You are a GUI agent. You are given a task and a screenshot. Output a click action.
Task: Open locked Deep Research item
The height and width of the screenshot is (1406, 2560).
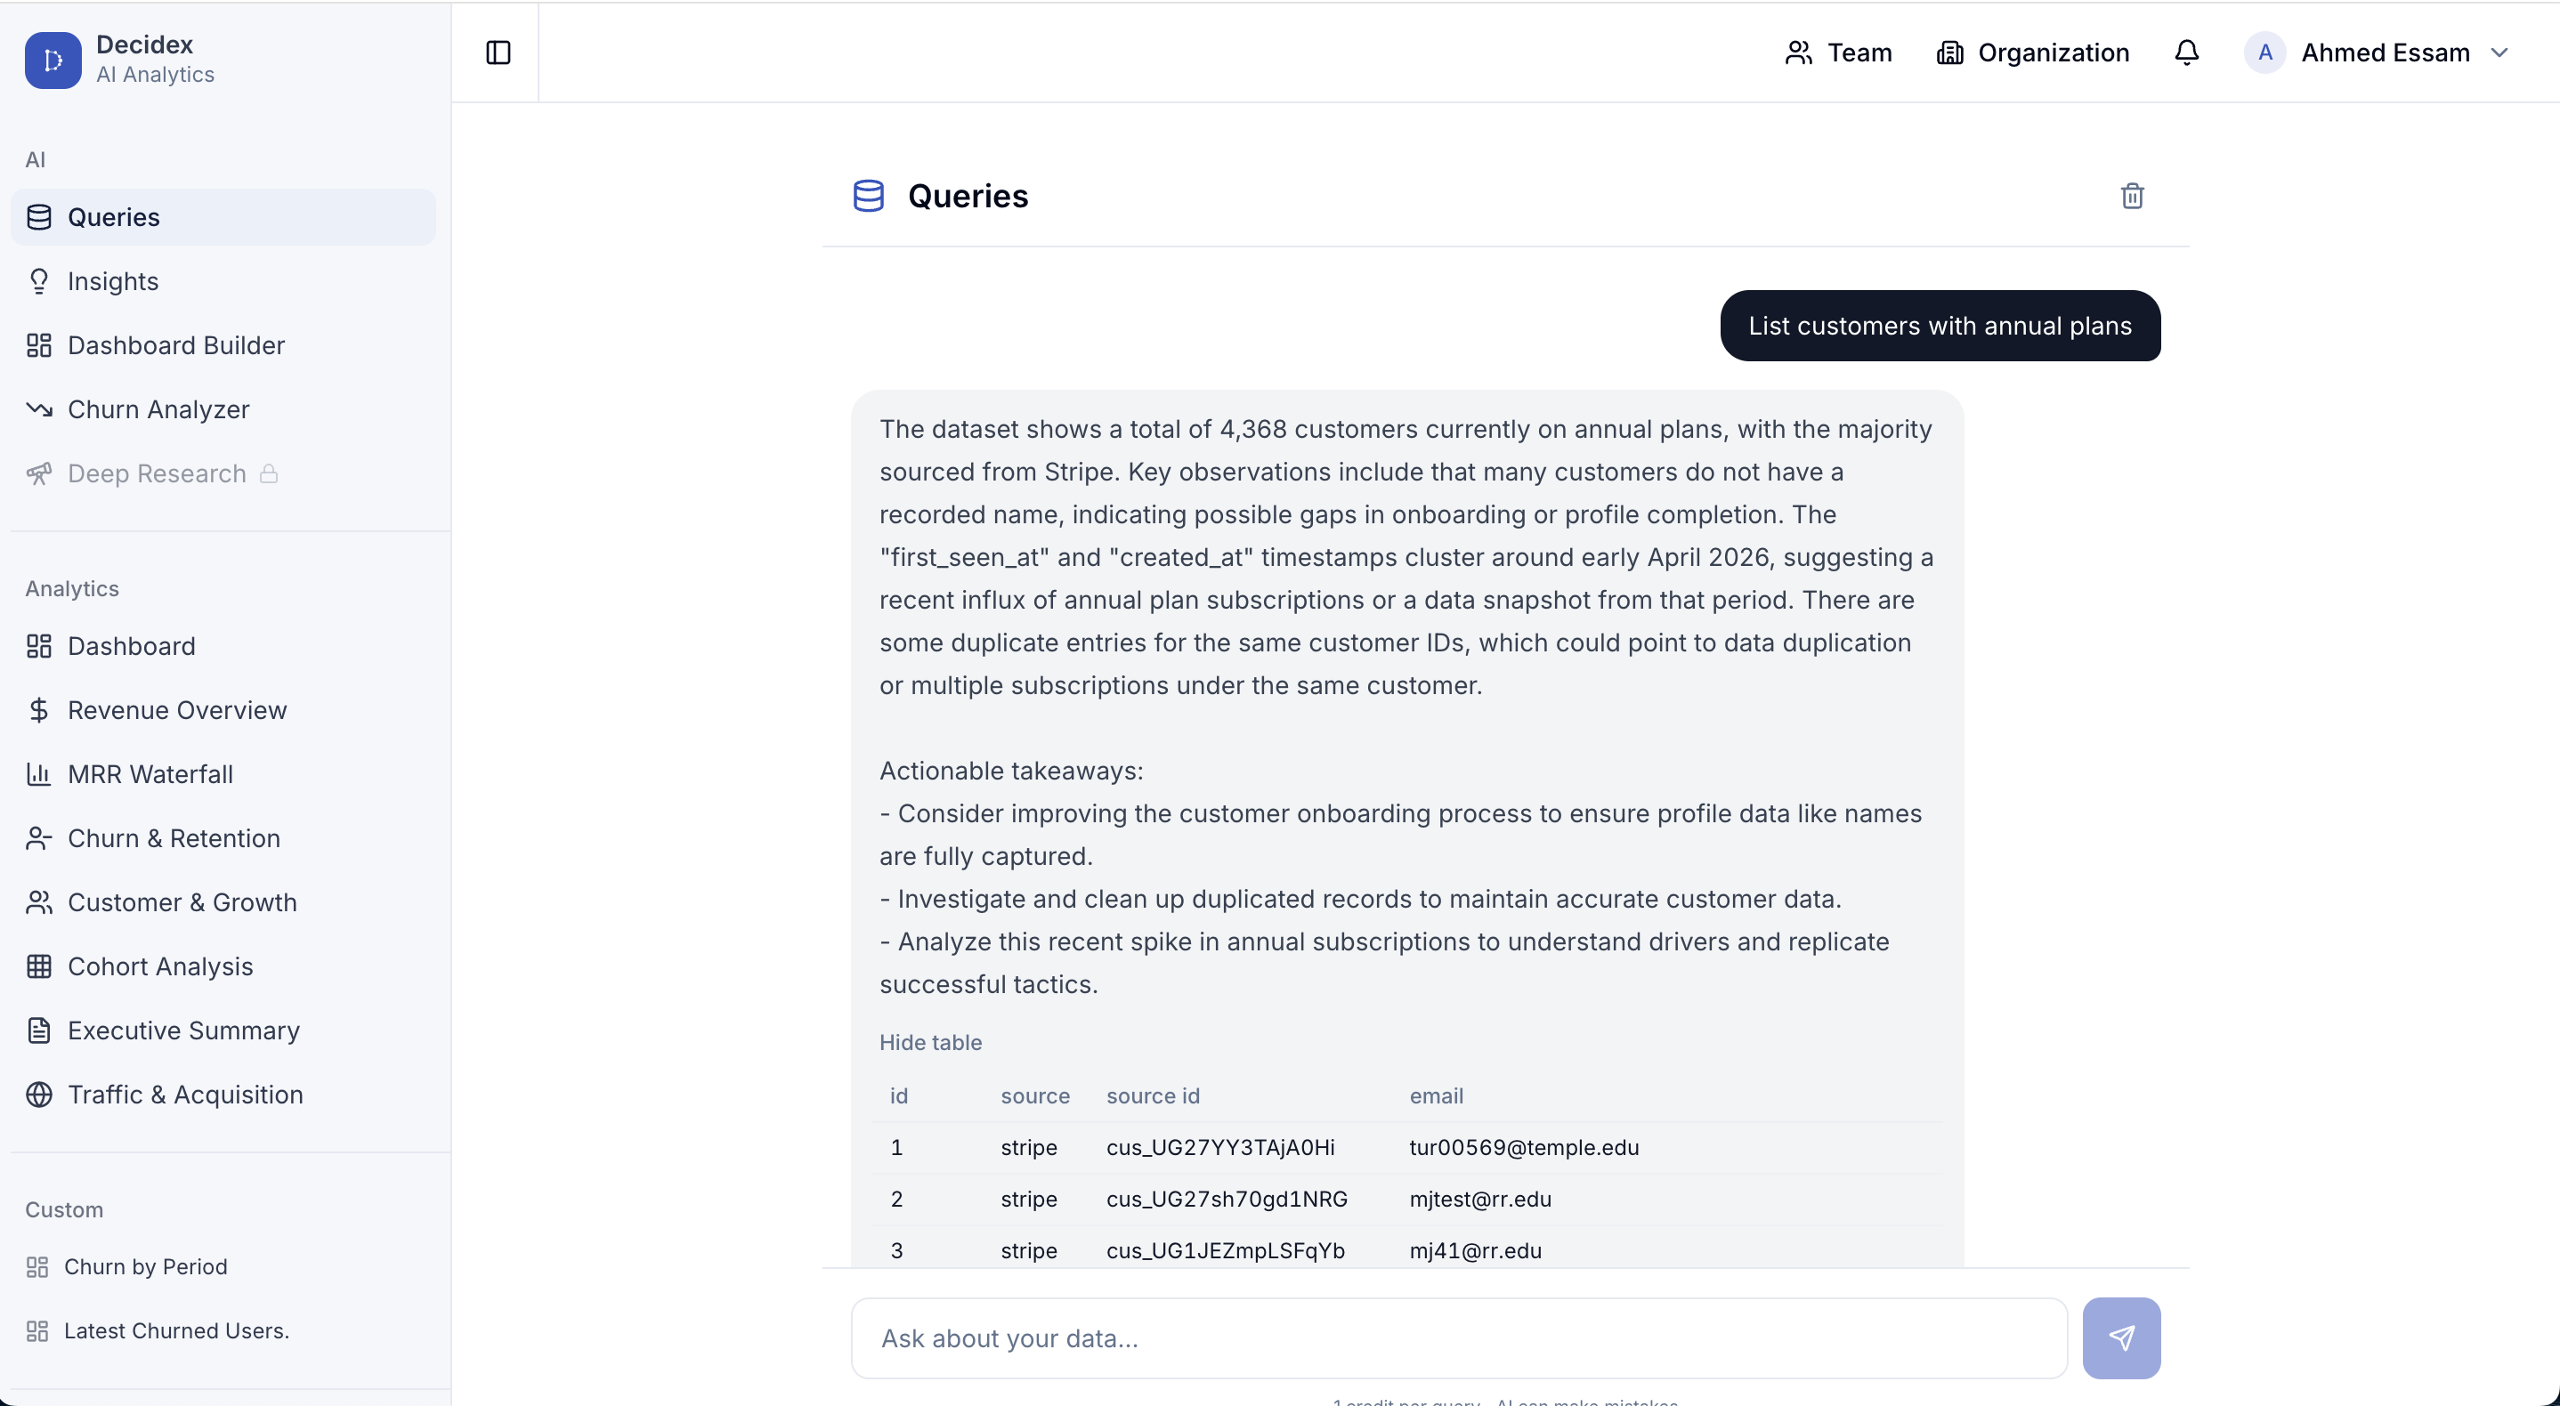156,473
